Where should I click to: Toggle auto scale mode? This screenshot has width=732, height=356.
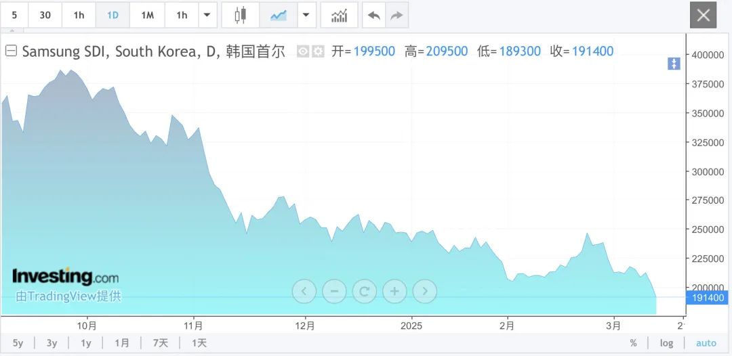706,343
